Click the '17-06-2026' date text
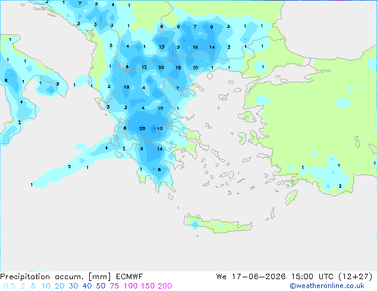This screenshot has height=291, width=377. 259,277
